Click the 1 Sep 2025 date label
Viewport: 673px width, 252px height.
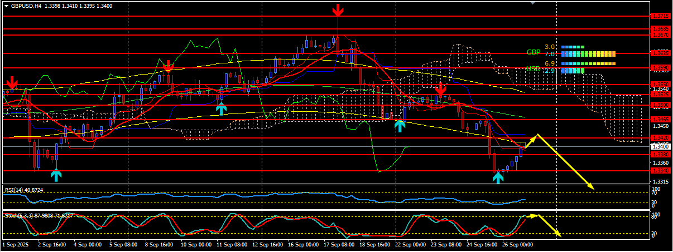[15, 244]
